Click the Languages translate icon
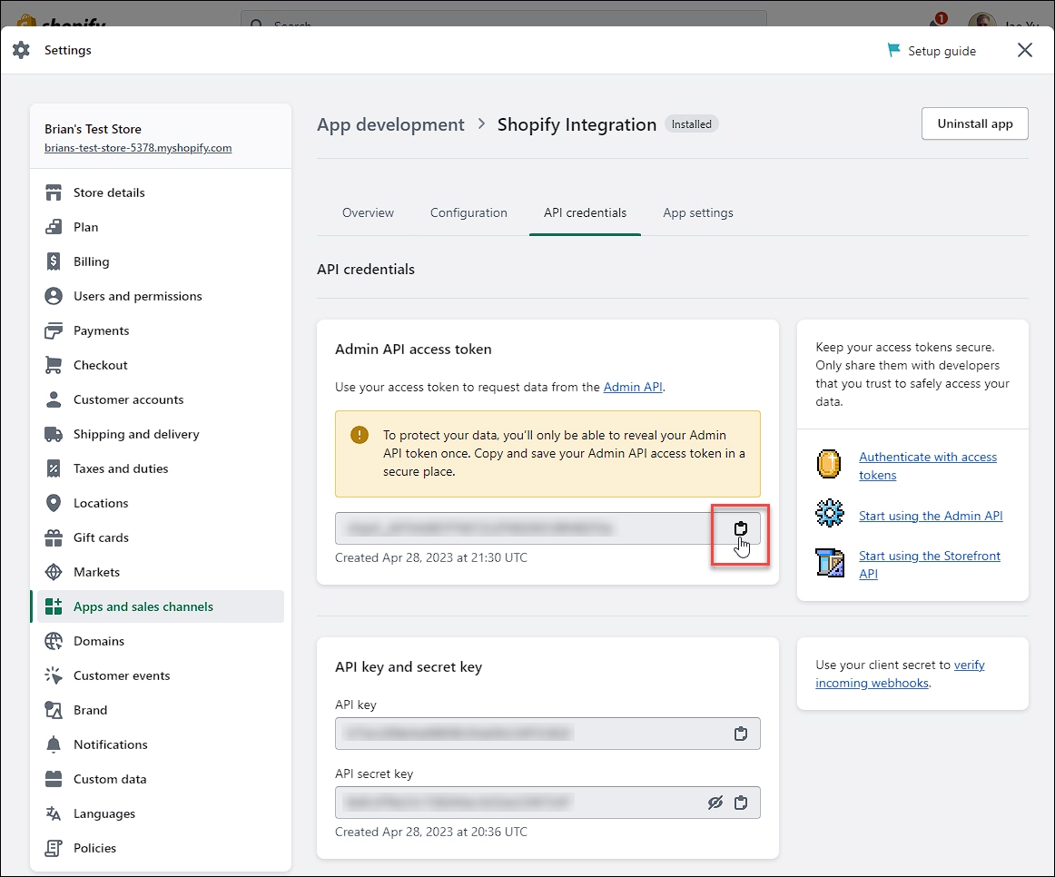 coord(54,813)
